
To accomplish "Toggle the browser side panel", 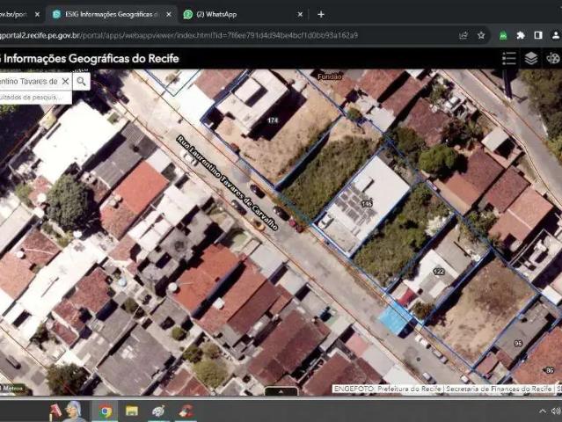I will (x=538, y=35).
